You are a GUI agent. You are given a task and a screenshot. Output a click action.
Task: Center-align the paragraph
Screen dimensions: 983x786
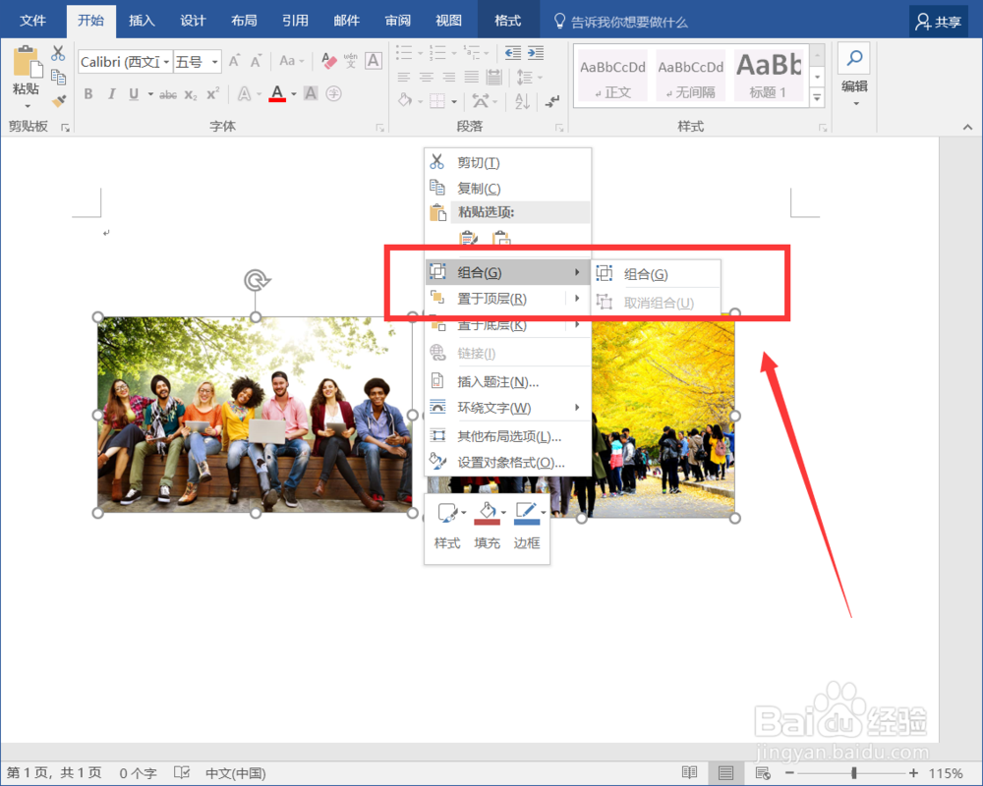click(427, 77)
